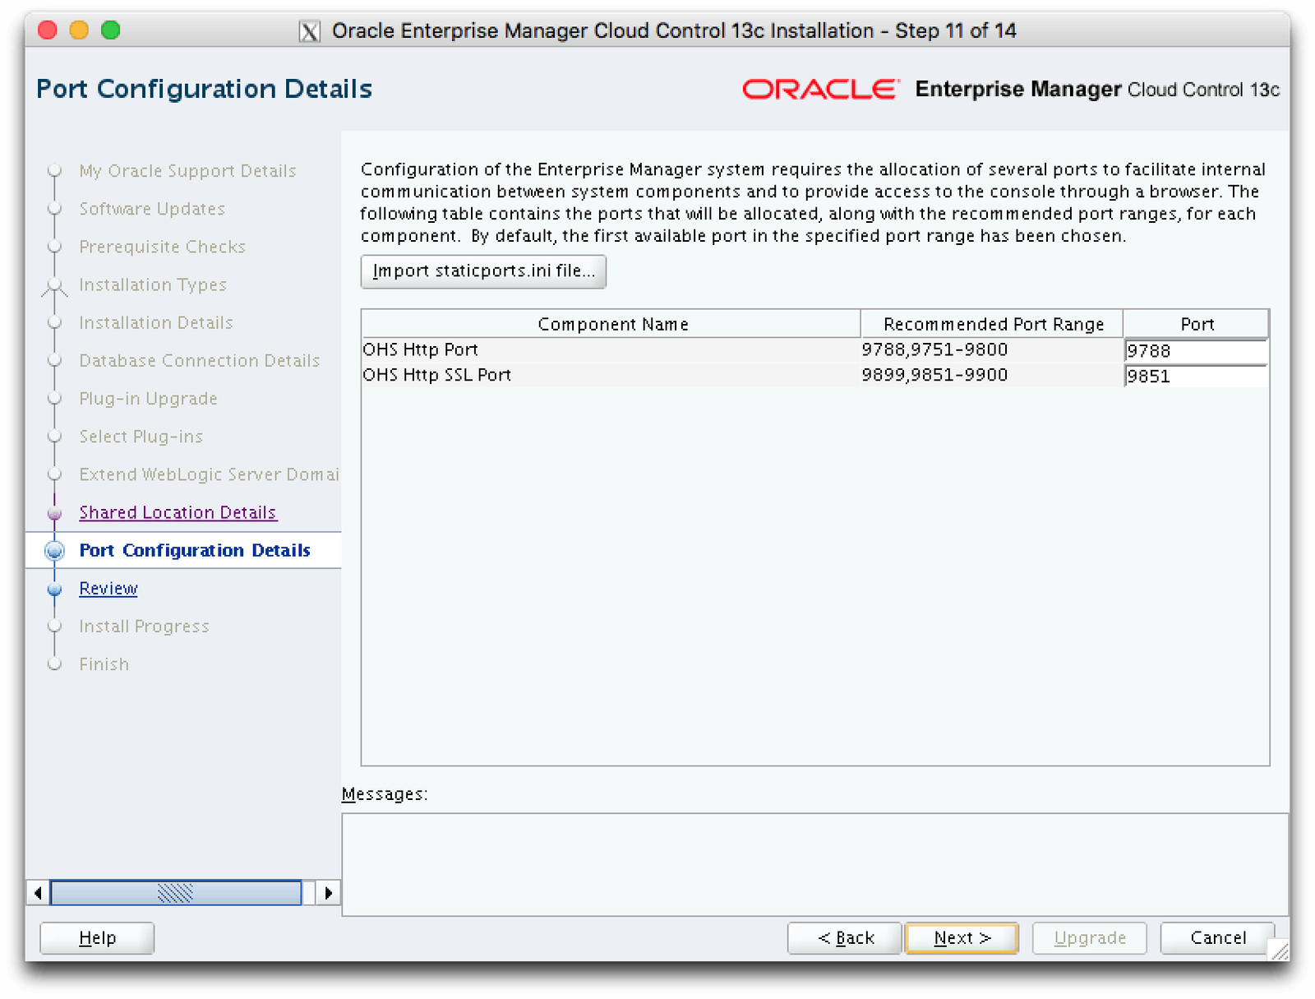Click the window resize grip corner
Image resolution: width=1315 pixels, height=999 pixels.
tap(1279, 951)
